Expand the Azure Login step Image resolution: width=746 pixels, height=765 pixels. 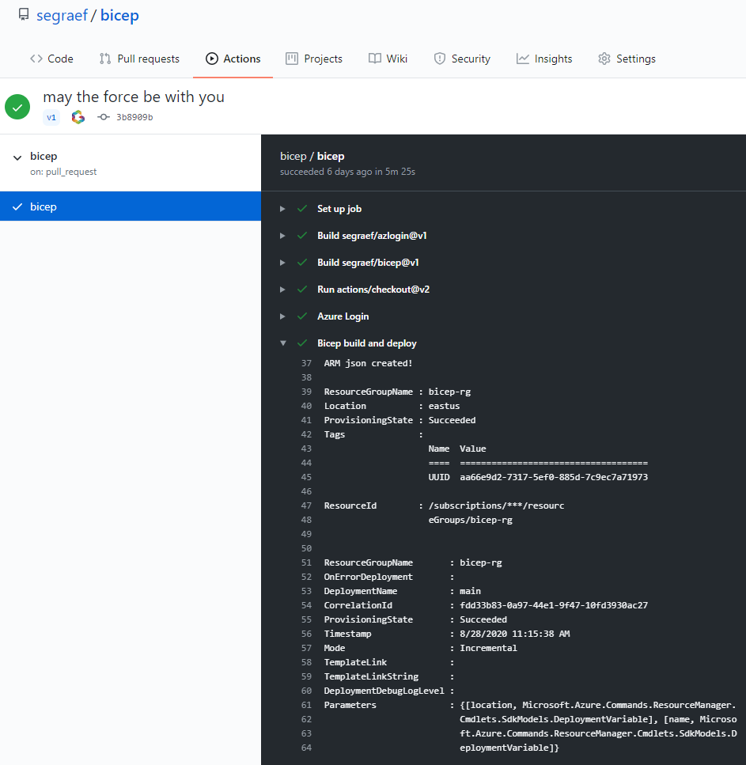[282, 316]
